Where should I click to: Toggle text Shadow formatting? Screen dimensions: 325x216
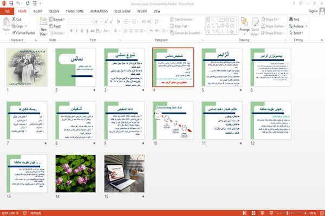coord(87,31)
